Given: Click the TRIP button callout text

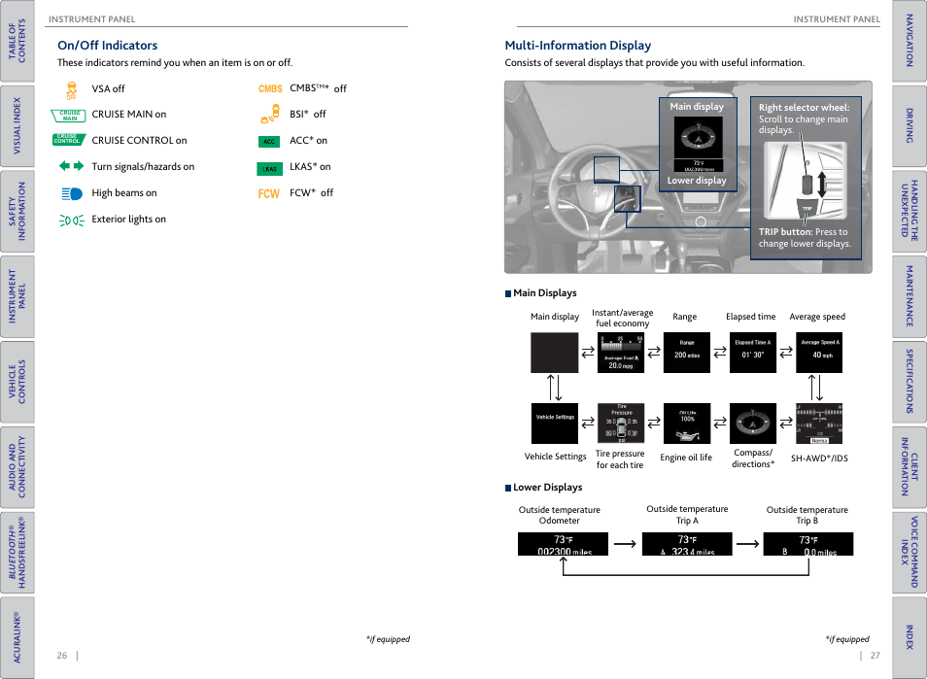Looking at the screenshot, I should tap(805, 238).
